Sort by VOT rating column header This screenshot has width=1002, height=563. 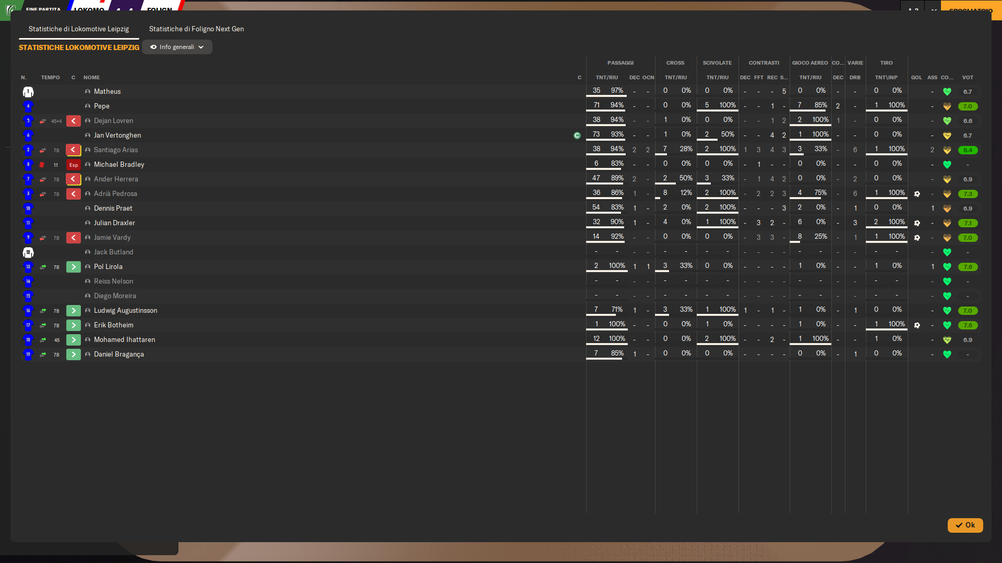tap(968, 78)
